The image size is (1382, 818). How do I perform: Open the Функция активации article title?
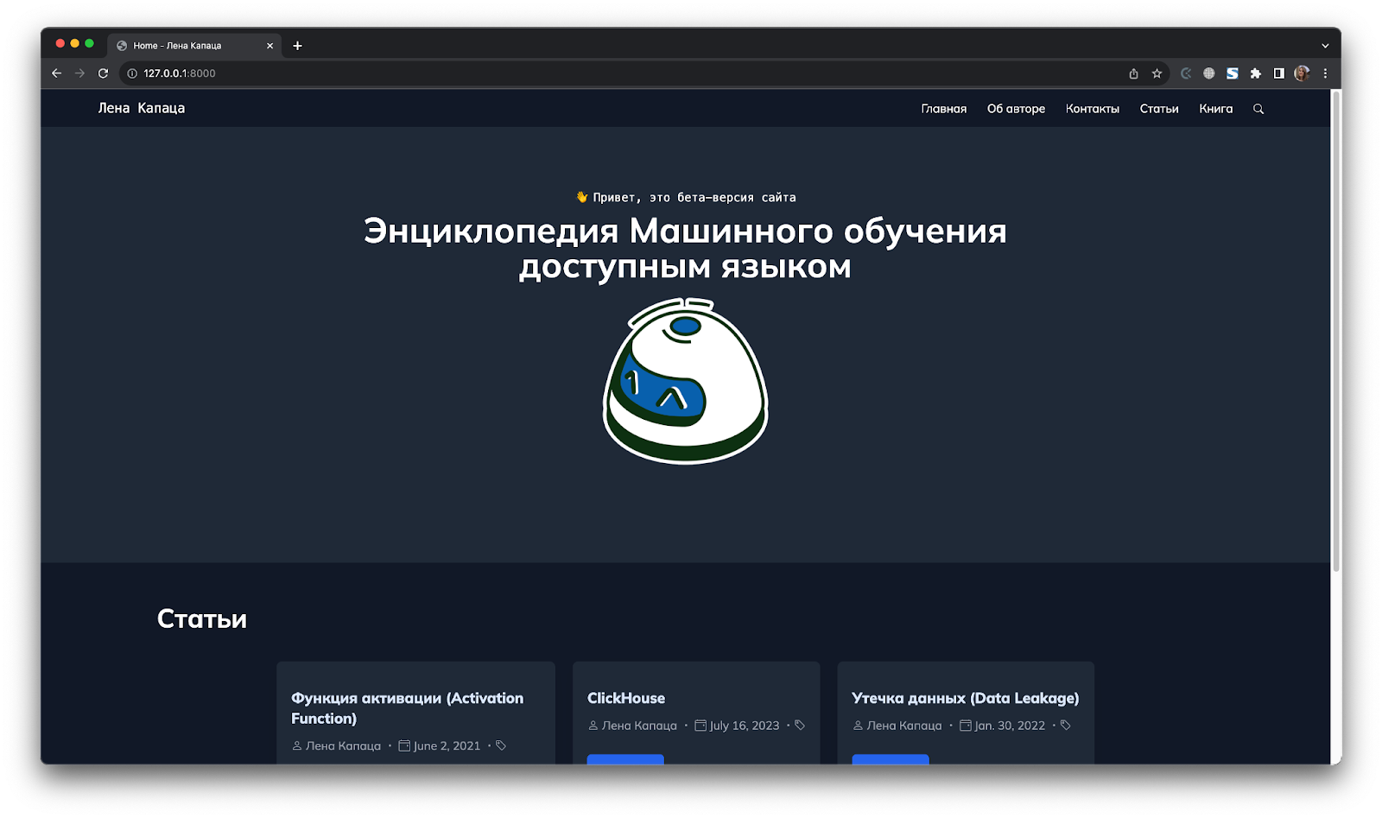tap(407, 708)
